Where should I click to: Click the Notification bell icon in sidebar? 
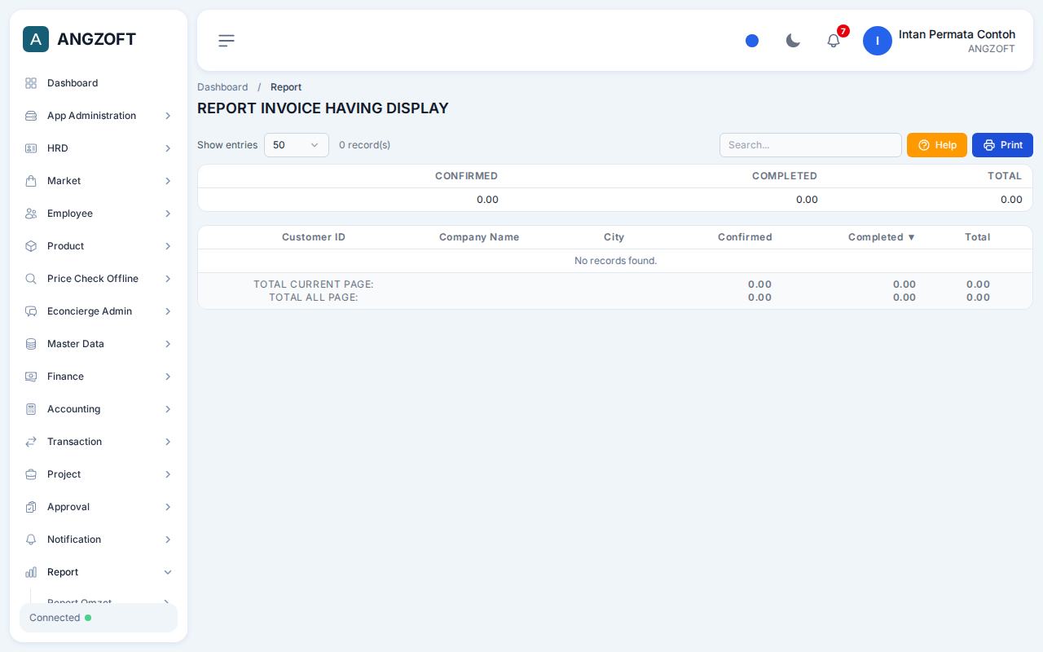point(31,540)
